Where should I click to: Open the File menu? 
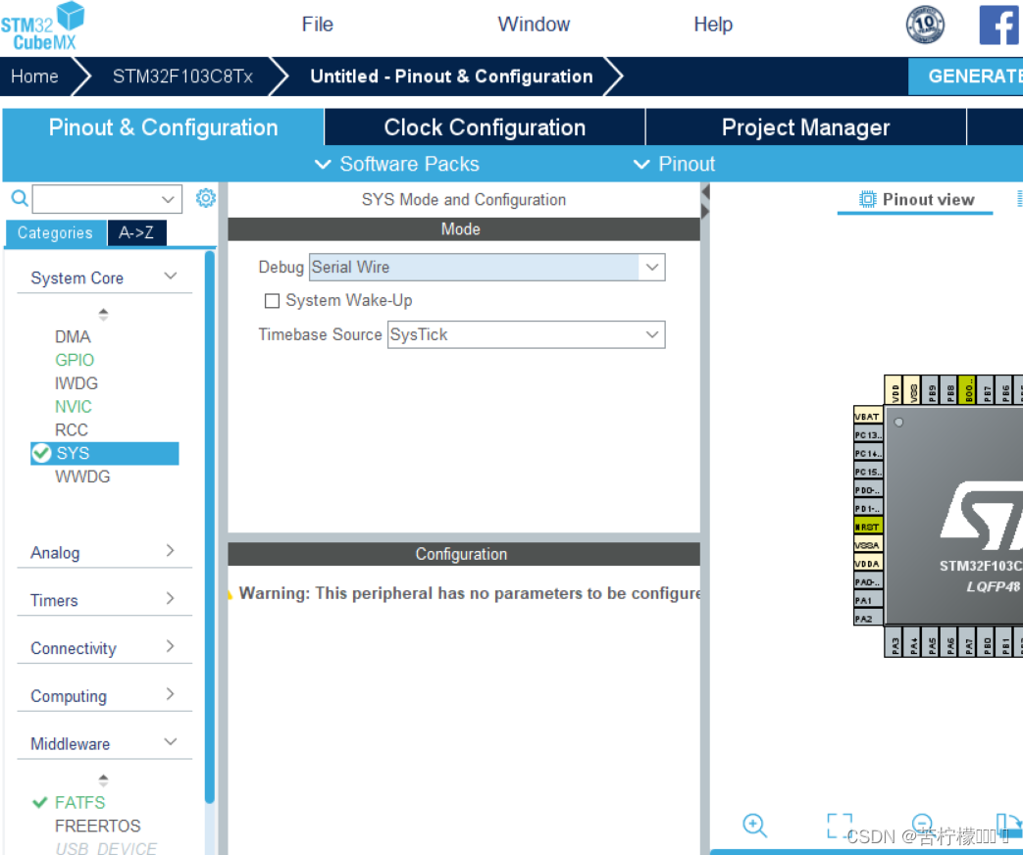click(317, 25)
